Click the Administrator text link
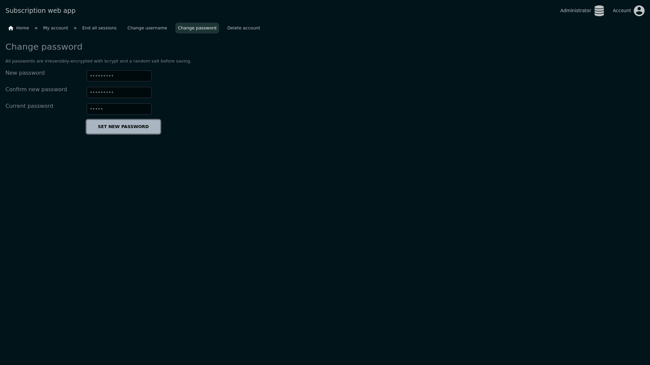 (x=575, y=11)
